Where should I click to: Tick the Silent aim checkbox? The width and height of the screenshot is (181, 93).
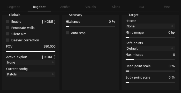[x=8, y=34]
